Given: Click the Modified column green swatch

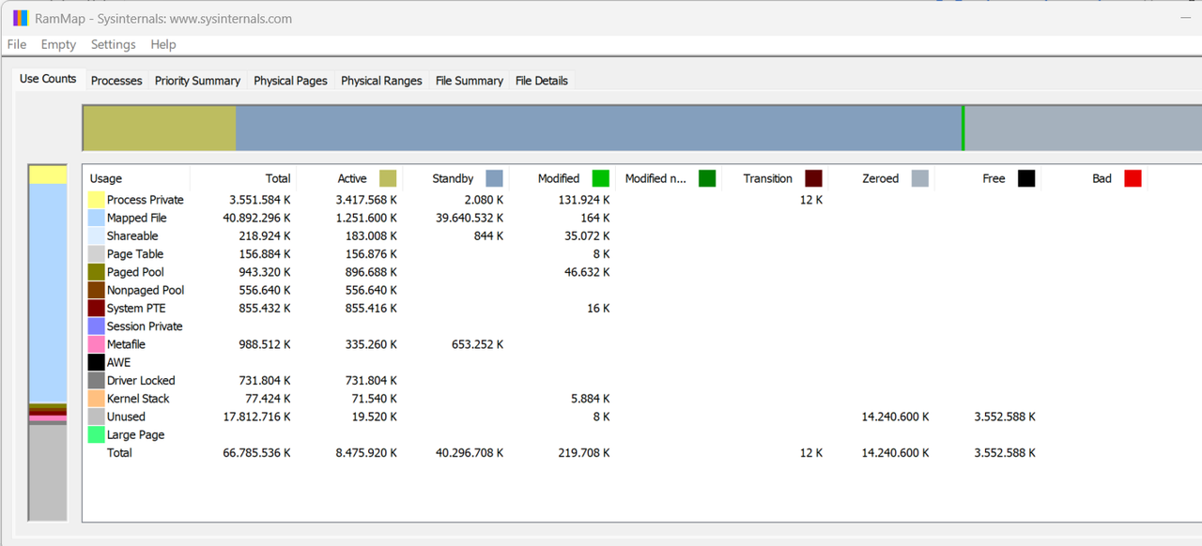Looking at the screenshot, I should 601,178.
